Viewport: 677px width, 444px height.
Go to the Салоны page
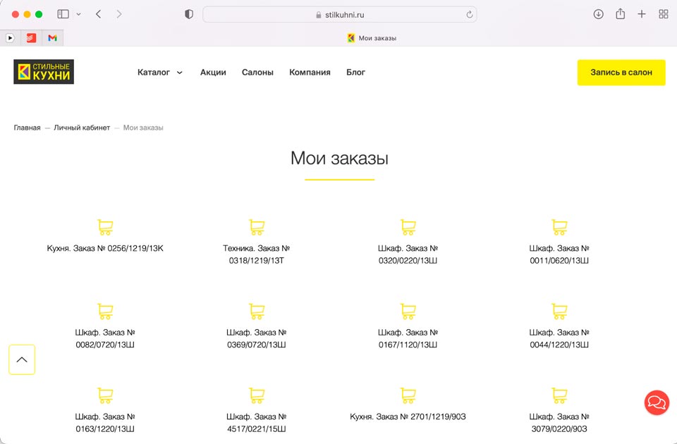click(257, 72)
